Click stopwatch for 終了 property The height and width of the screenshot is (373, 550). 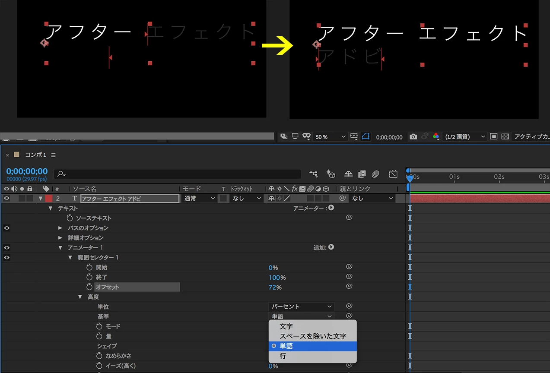(89, 277)
